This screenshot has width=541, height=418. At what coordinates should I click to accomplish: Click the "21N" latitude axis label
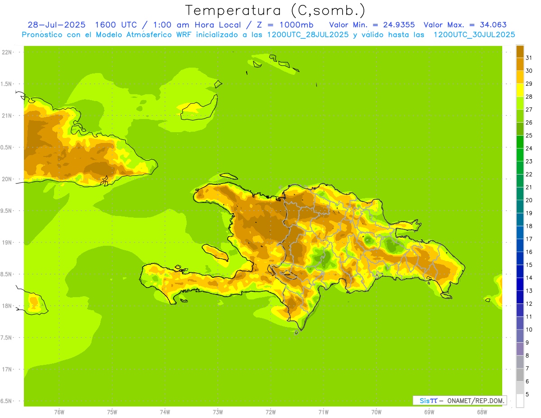pyautogui.click(x=7, y=116)
